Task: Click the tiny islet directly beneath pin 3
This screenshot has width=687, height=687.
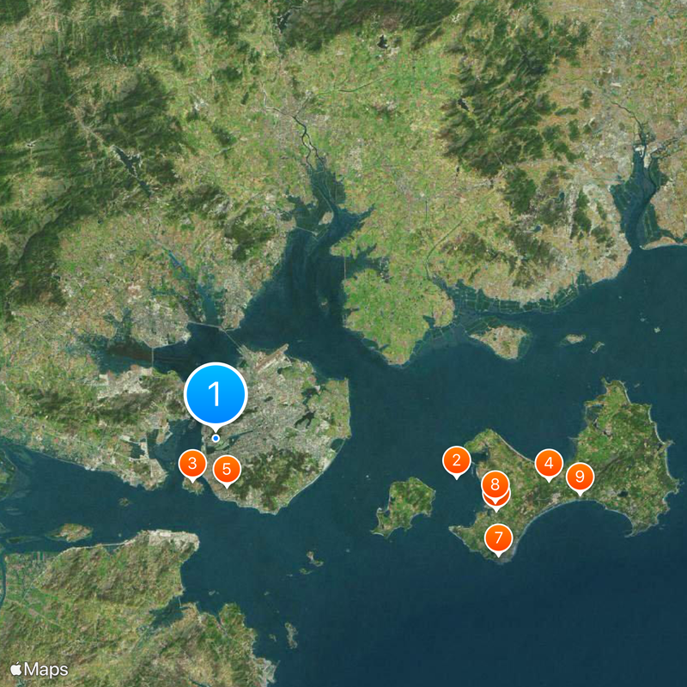Action: 193,487
